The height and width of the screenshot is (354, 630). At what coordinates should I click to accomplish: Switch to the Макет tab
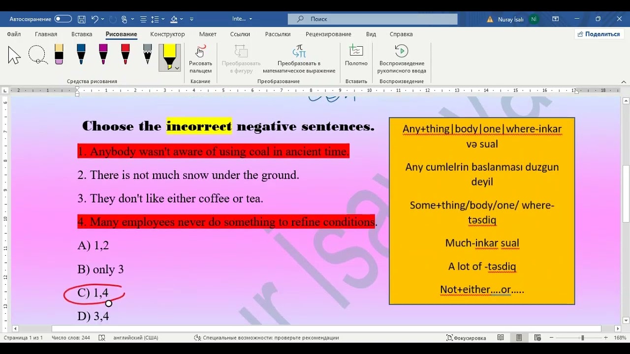(x=208, y=34)
